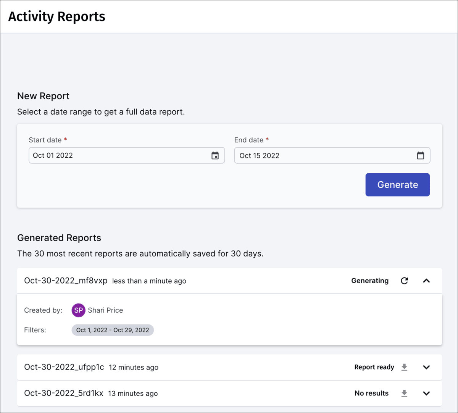Expand the Oct-30-2022_5rd1kx report row
This screenshot has height=413, width=458.
point(427,393)
